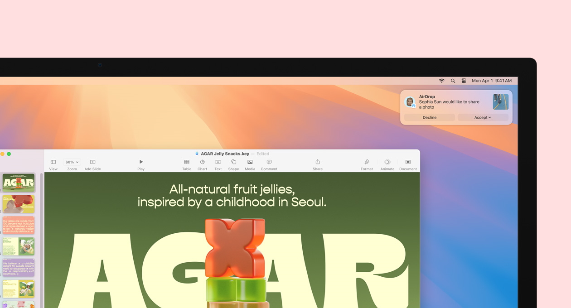This screenshot has width=571, height=308.
Task: Open the View options in Keynote toolbar
Action: click(53, 164)
